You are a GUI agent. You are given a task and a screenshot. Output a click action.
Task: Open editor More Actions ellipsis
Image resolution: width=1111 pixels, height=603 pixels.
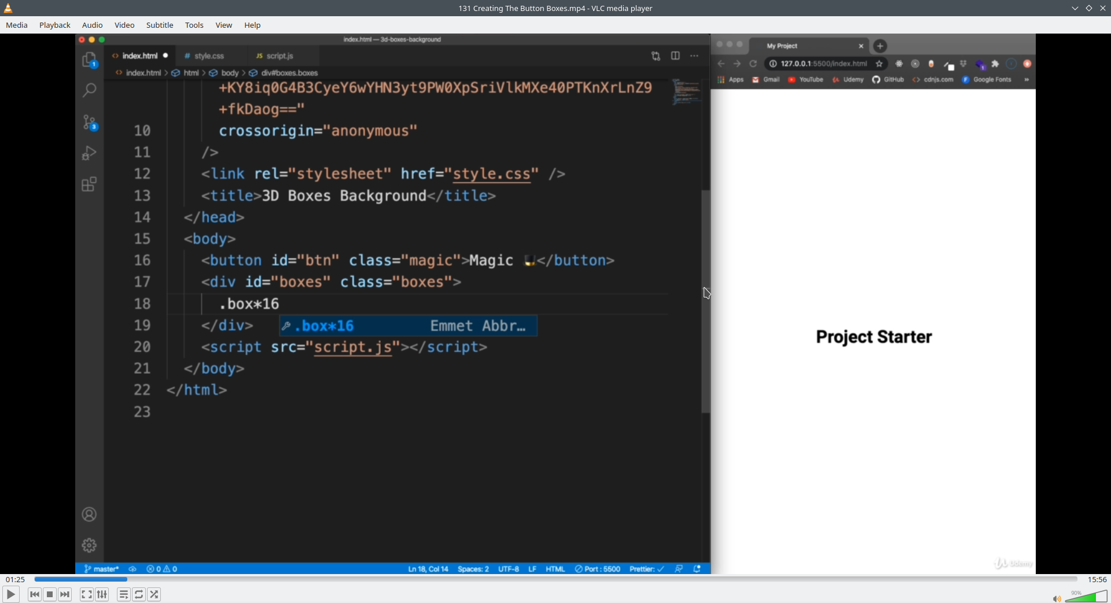(x=694, y=56)
